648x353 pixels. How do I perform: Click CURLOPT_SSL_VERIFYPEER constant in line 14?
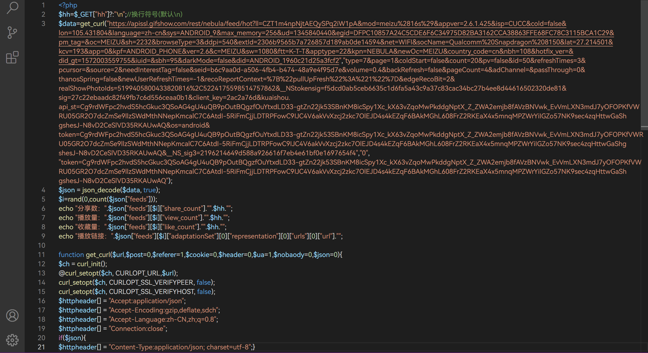pyautogui.click(x=151, y=282)
